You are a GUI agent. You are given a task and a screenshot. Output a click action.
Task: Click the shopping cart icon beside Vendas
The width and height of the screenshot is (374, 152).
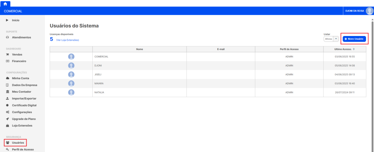[x=7, y=54]
